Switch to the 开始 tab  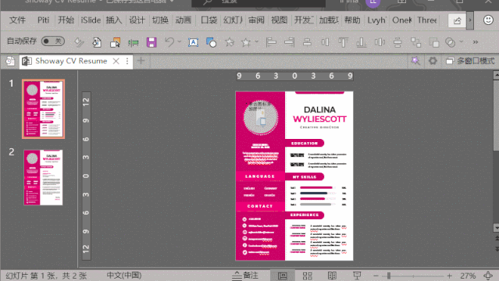tap(66, 20)
